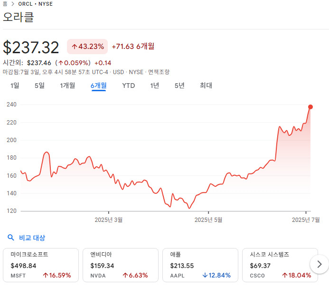Click the 18.04% CSCO change value

tap(297, 275)
